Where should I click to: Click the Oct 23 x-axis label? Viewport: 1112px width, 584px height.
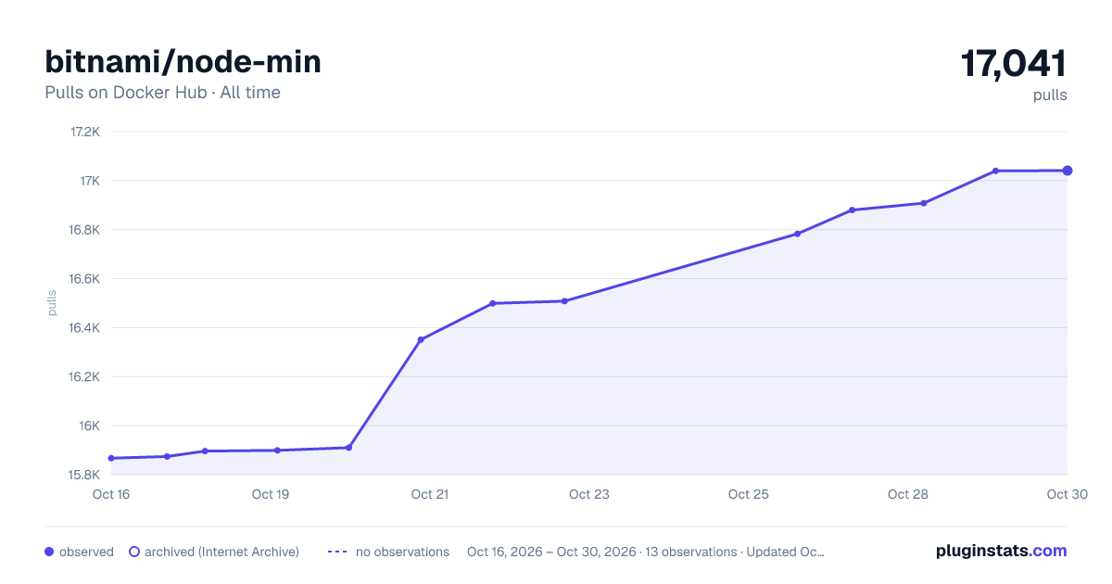tap(589, 494)
